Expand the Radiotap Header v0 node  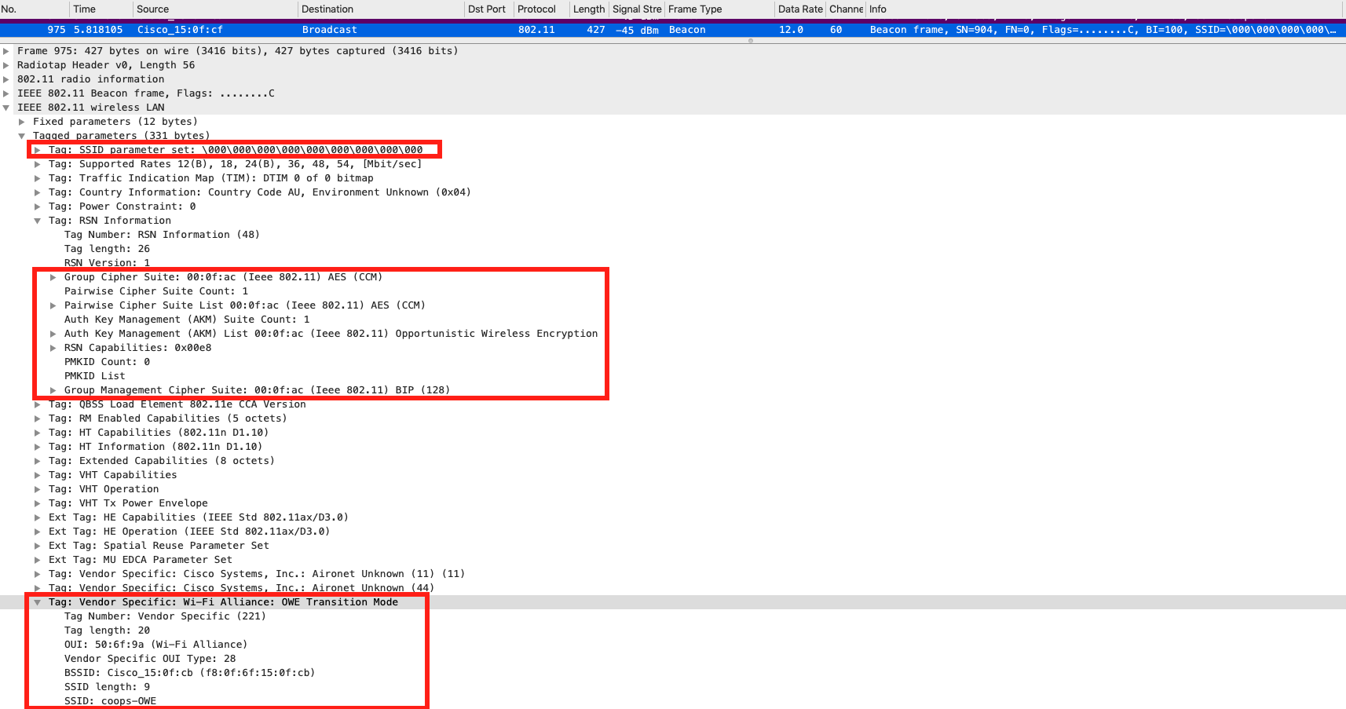click(8, 64)
